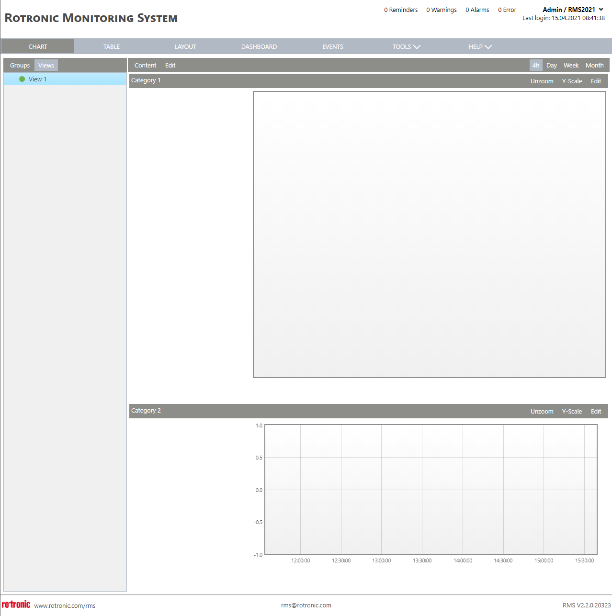
Task: Switch to the TABLE tab
Action: (x=112, y=46)
